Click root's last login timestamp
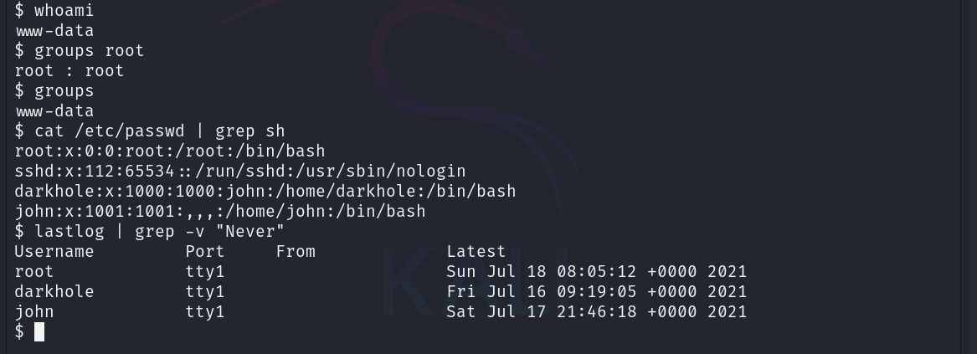Screen dimensions: 977x354 tap(596, 272)
